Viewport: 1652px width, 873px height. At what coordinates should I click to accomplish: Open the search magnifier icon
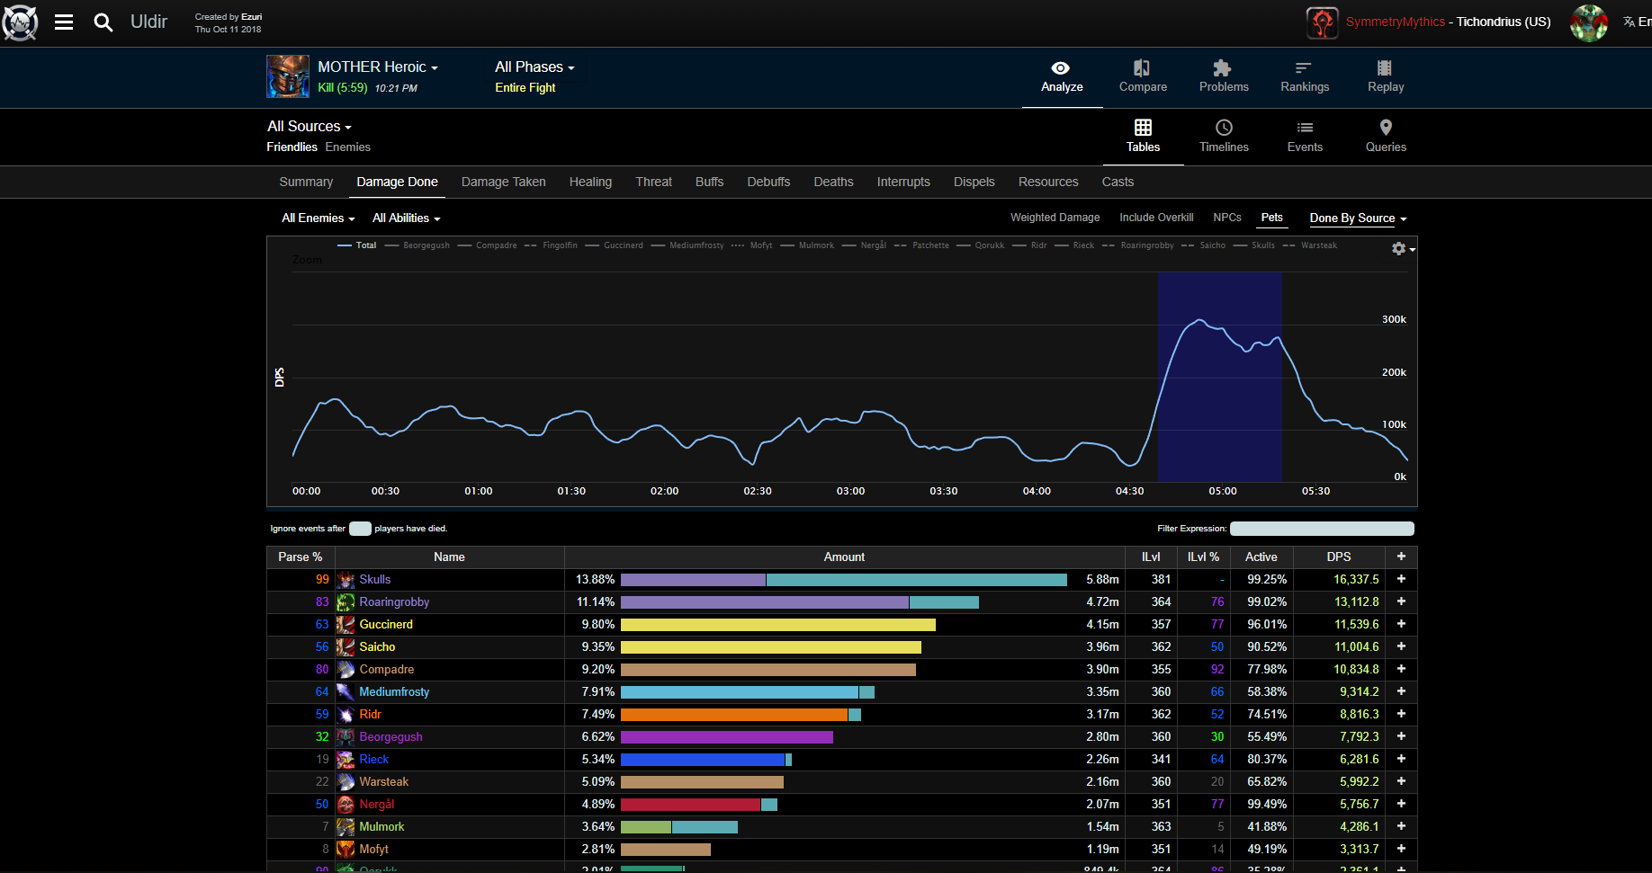[103, 22]
